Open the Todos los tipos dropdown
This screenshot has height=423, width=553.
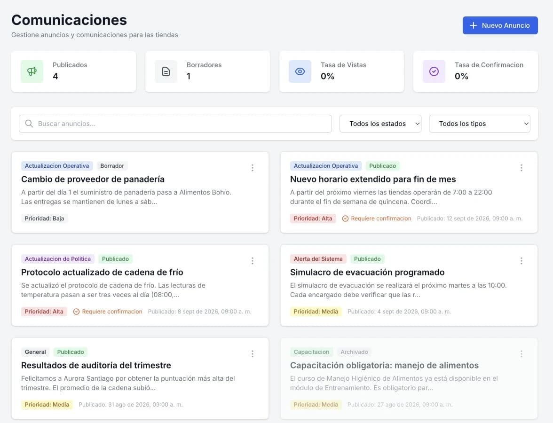[x=479, y=124]
